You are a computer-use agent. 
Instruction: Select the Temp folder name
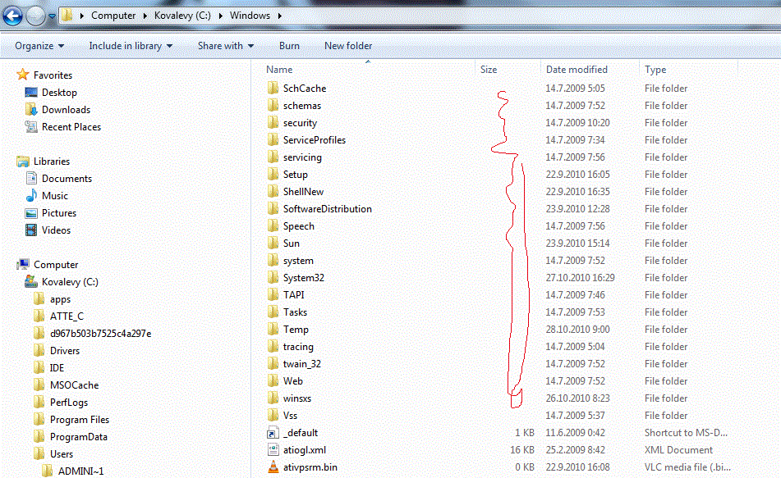296,330
